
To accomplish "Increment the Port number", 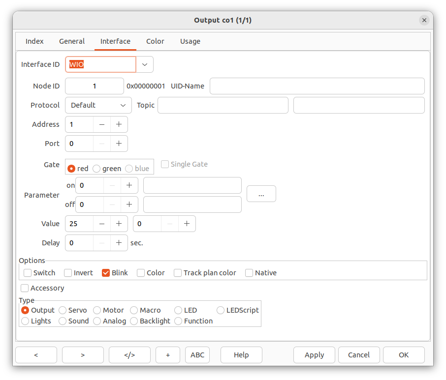I will [119, 144].
